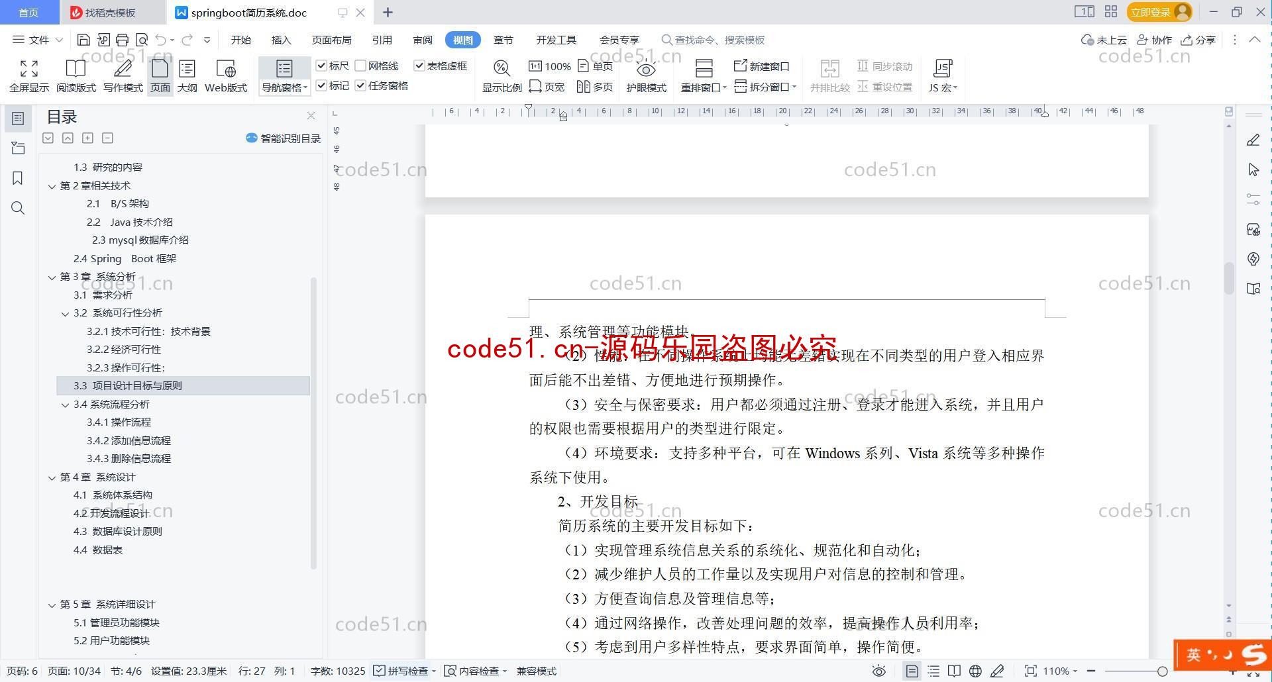Click the zoom out minus button

(1091, 671)
